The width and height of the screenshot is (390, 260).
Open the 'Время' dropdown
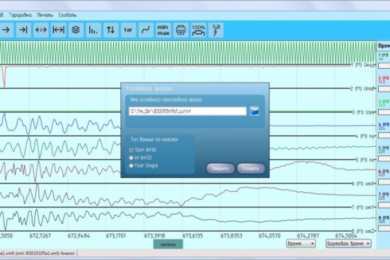click(x=301, y=244)
